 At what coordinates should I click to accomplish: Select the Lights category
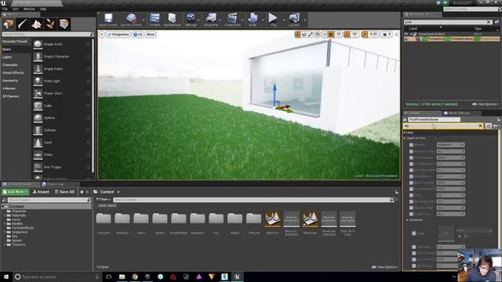click(7, 57)
